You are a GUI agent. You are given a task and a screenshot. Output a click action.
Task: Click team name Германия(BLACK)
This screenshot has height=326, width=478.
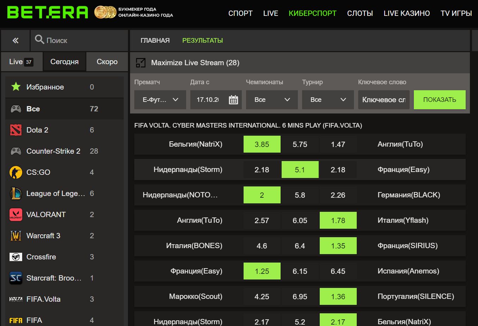[409, 195]
